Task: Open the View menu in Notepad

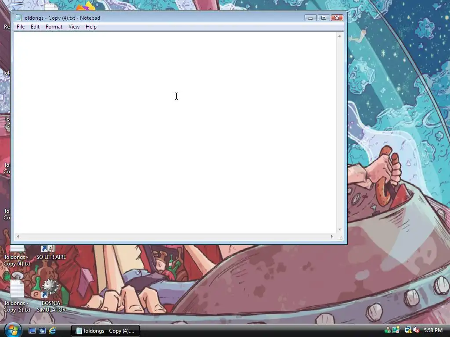Action: 74,27
